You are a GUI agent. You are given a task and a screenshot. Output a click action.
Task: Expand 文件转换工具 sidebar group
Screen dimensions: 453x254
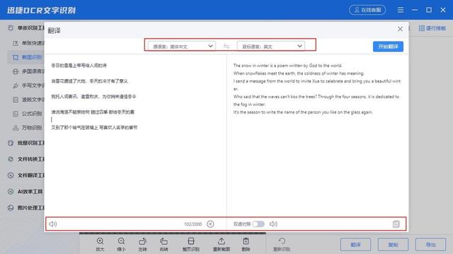(26, 159)
